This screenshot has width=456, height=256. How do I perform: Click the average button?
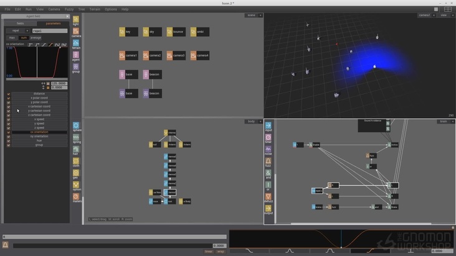(x=36, y=37)
